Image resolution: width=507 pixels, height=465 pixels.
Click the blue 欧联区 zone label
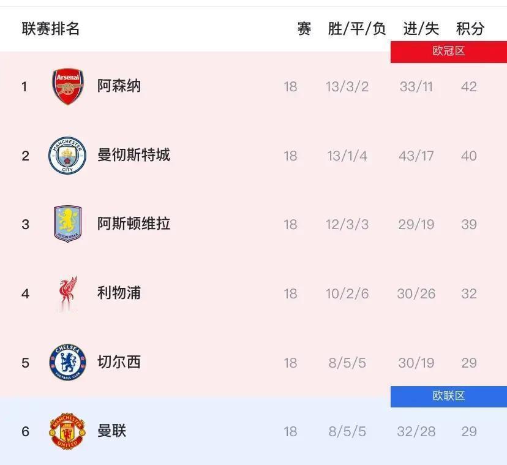pos(449,396)
